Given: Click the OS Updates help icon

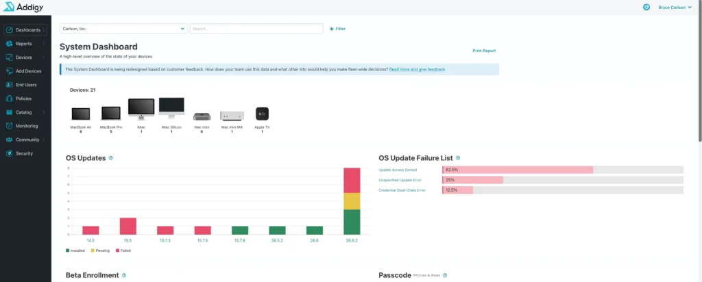Looking at the screenshot, I should (x=111, y=158).
